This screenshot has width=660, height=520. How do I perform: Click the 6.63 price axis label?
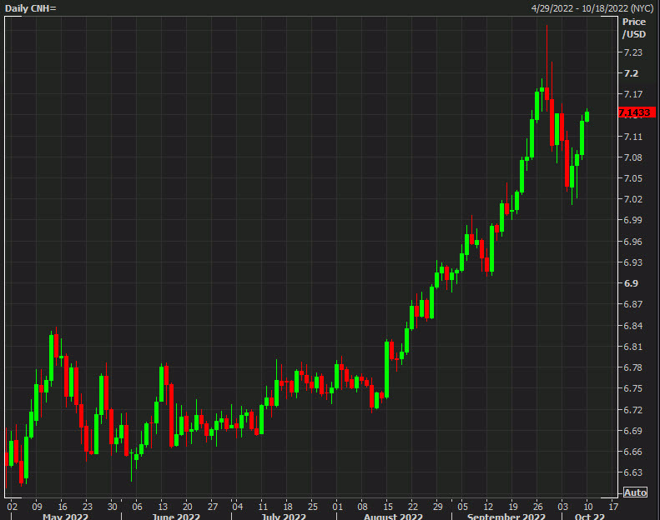coord(633,472)
